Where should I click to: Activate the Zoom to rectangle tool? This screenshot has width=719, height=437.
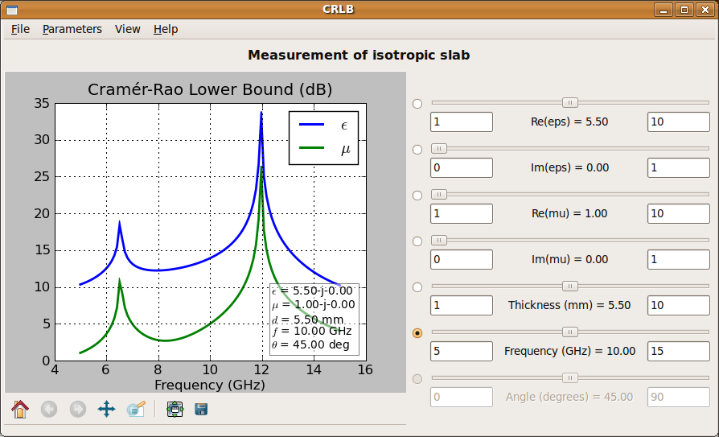[135, 409]
